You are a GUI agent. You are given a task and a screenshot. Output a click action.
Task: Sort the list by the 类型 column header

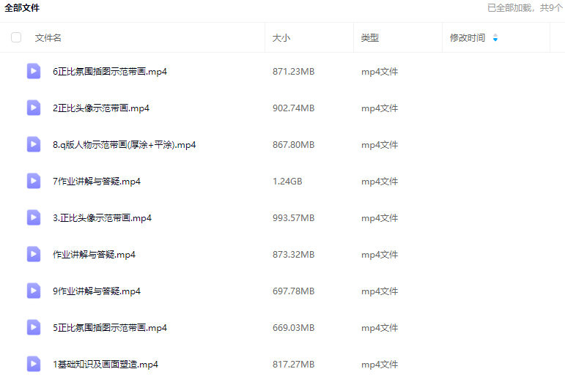pyautogui.click(x=370, y=38)
